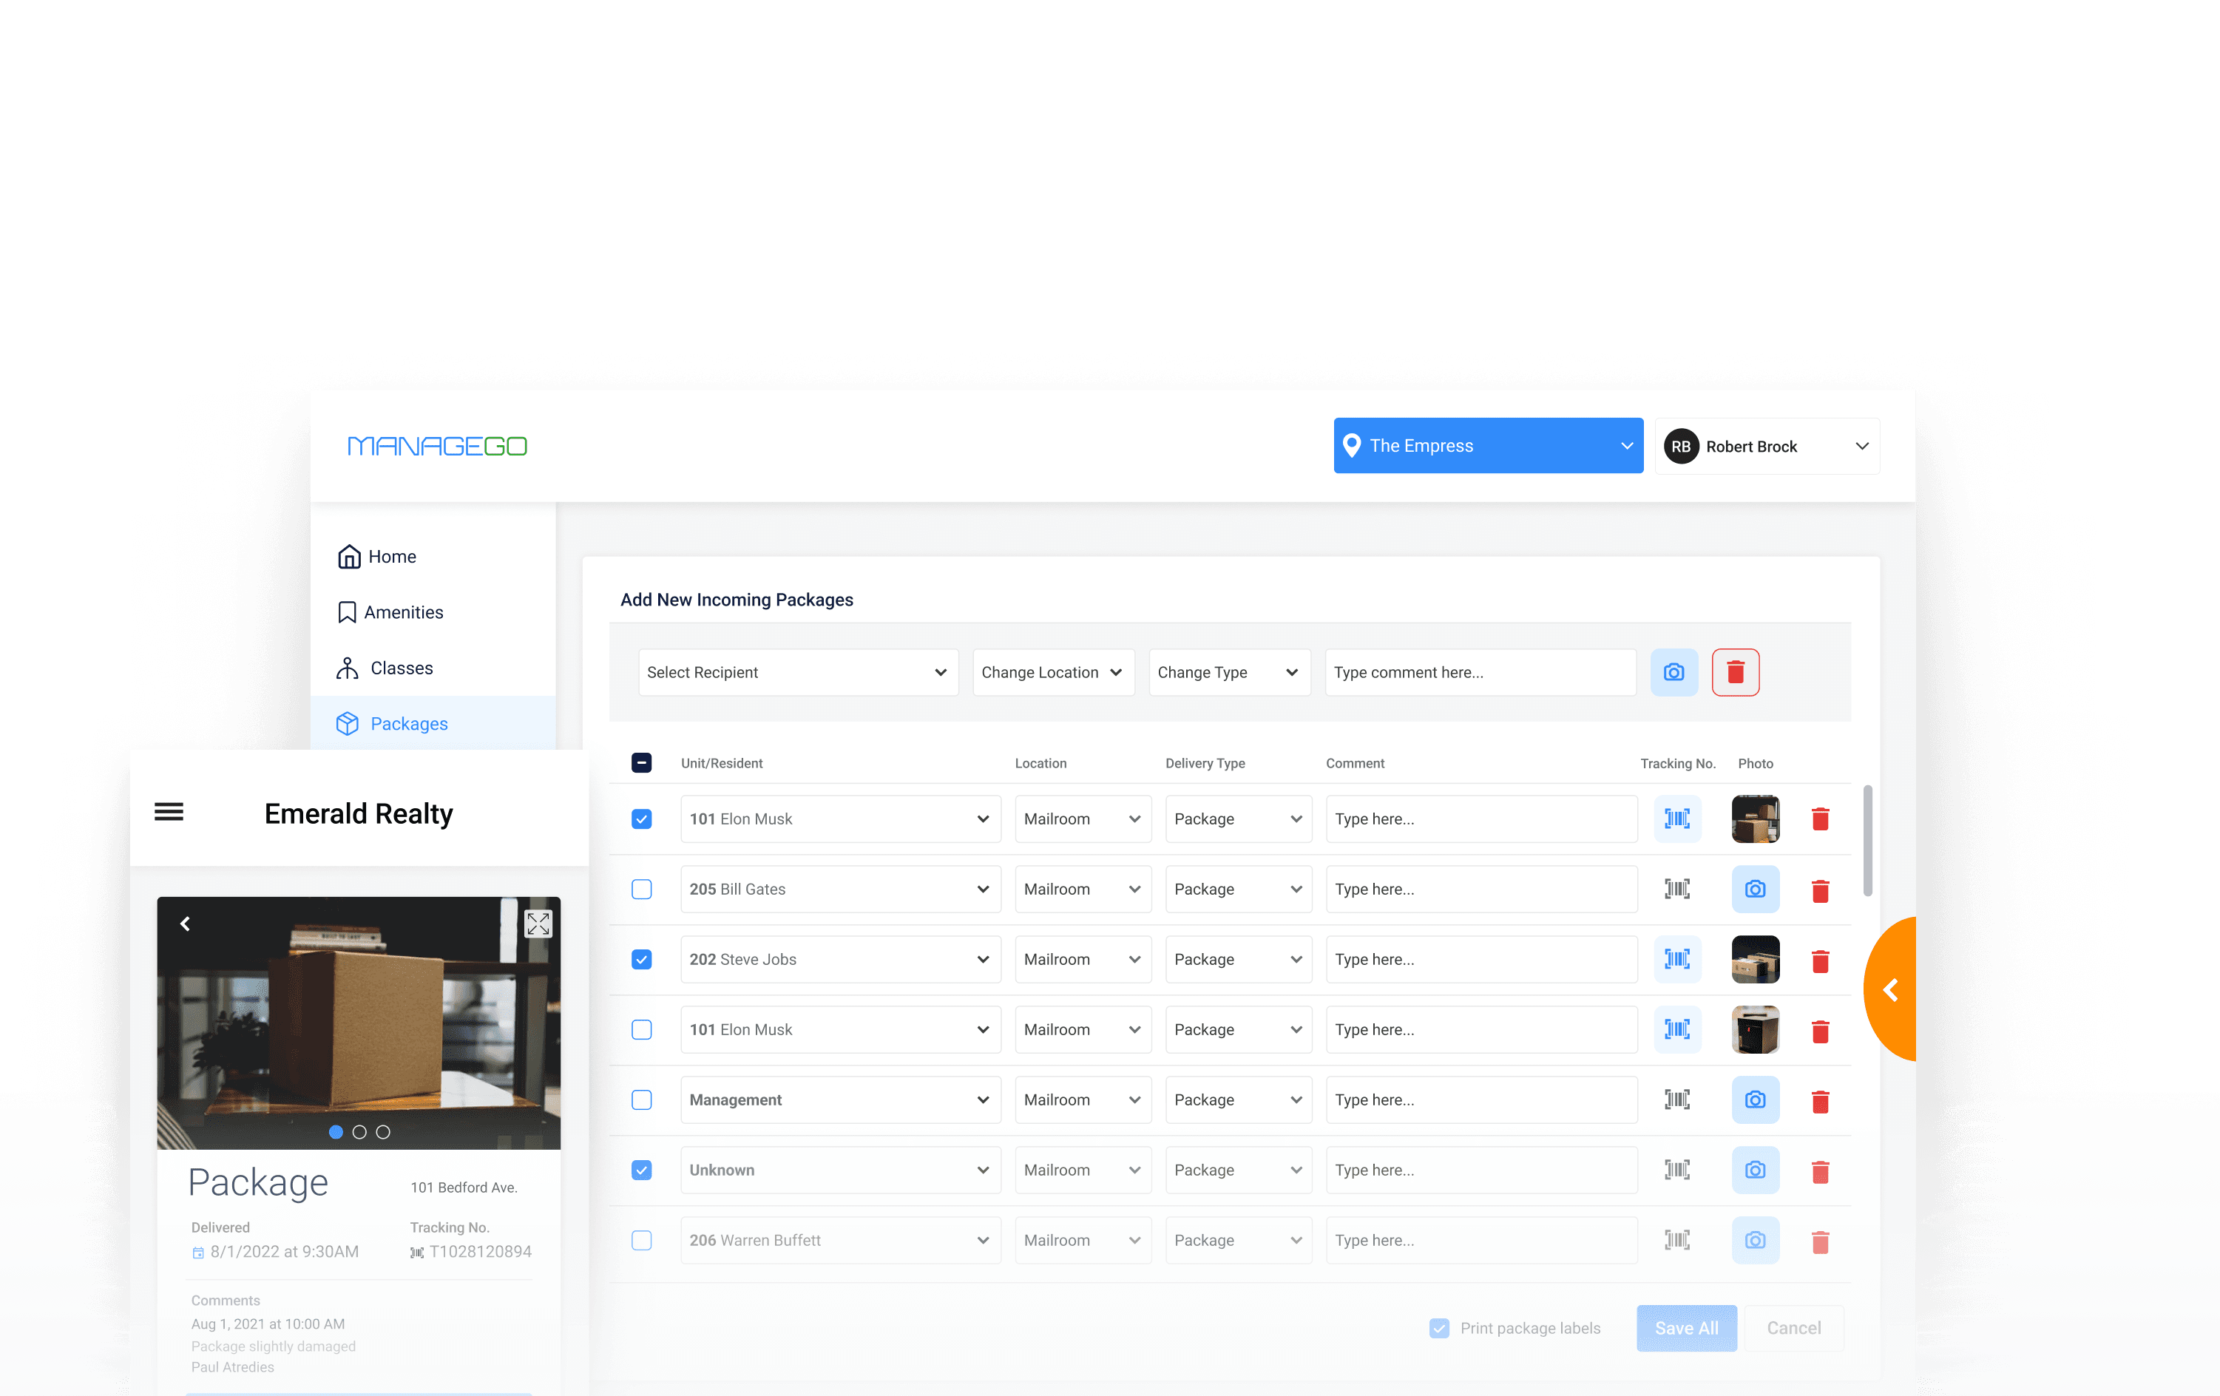
Task: Click the orange collapse arrow panel
Action: (x=1892, y=990)
